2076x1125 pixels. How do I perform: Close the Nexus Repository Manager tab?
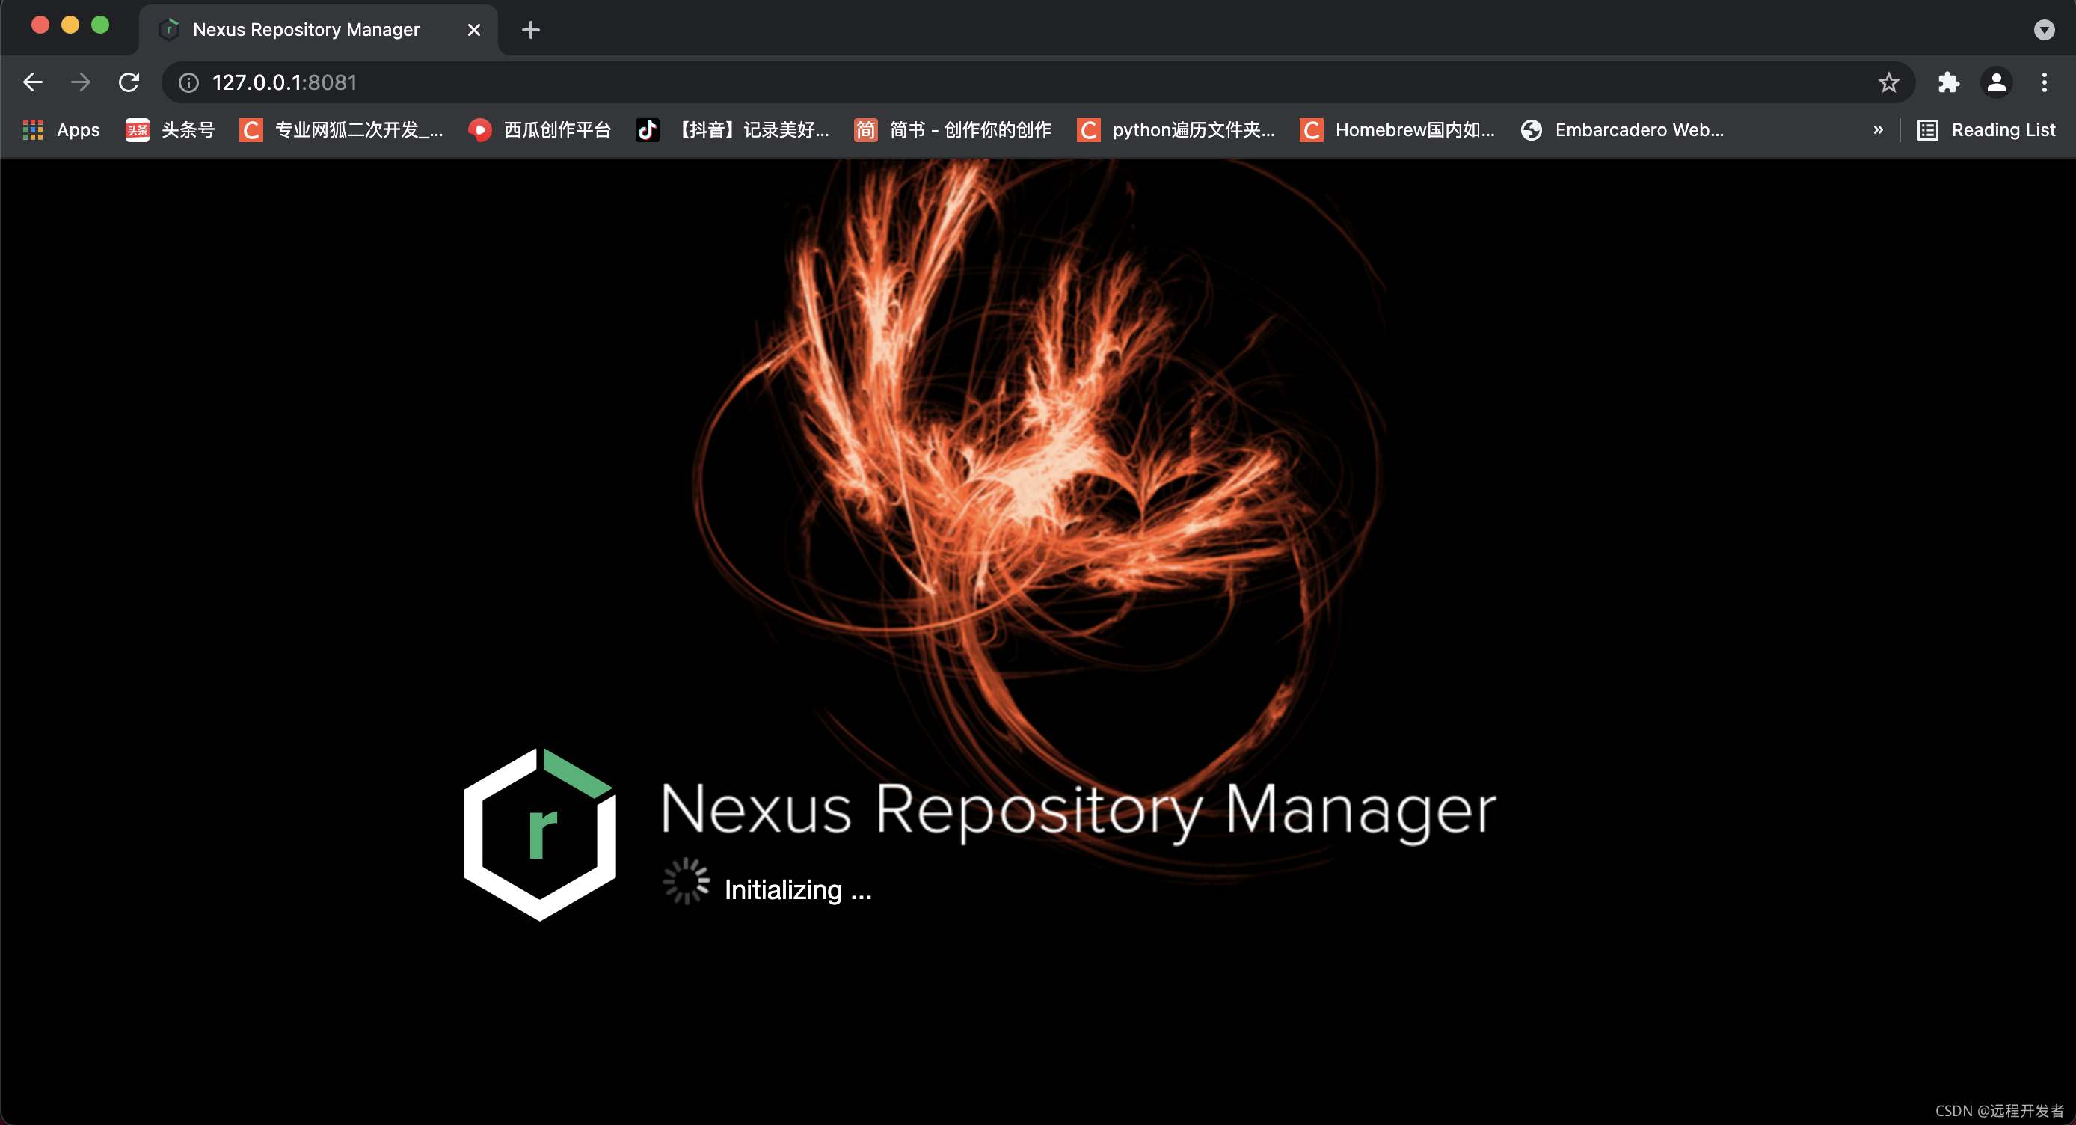pos(474,30)
